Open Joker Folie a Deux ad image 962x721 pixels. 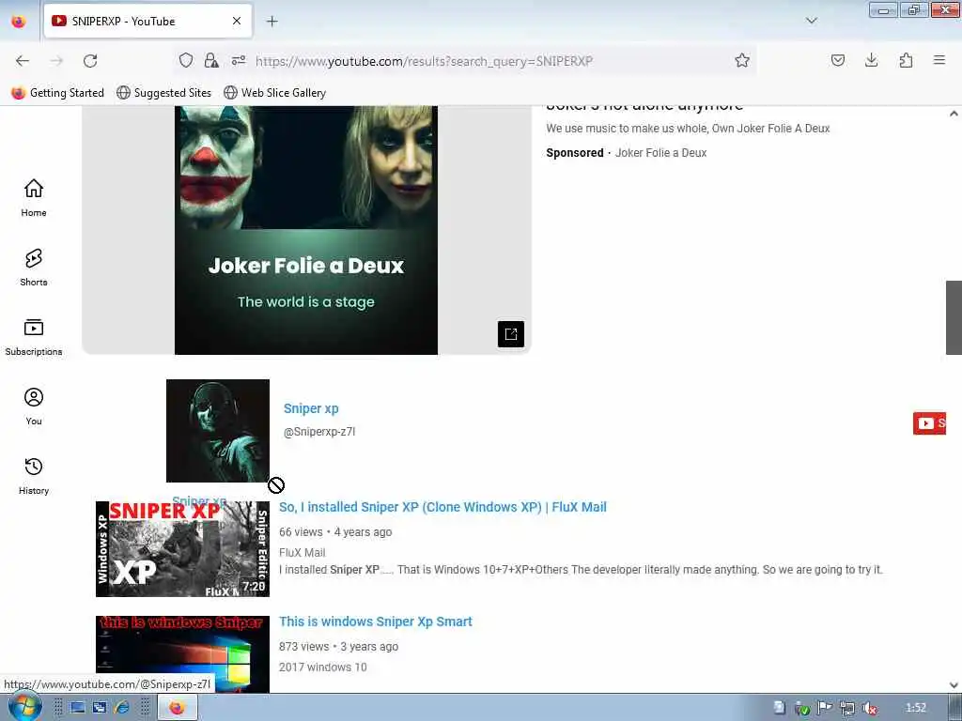click(306, 230)
